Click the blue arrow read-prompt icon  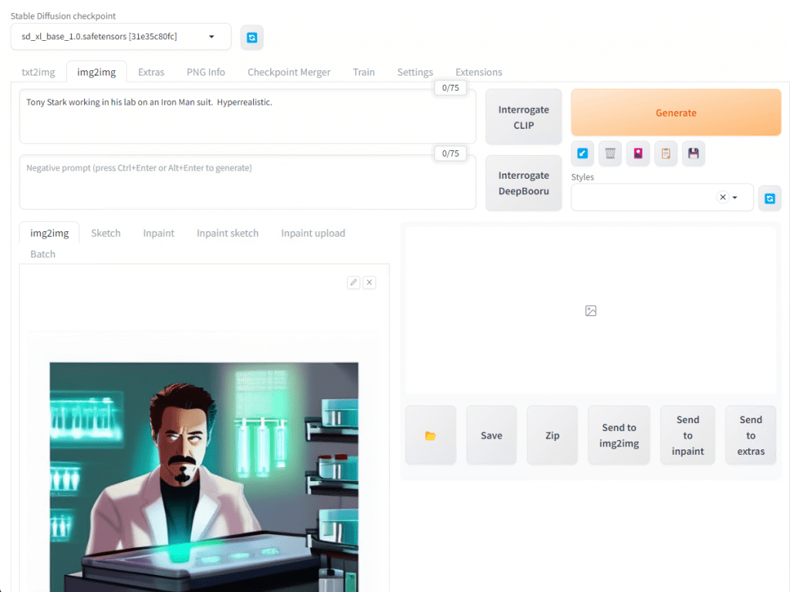click(x=582, y=153)
